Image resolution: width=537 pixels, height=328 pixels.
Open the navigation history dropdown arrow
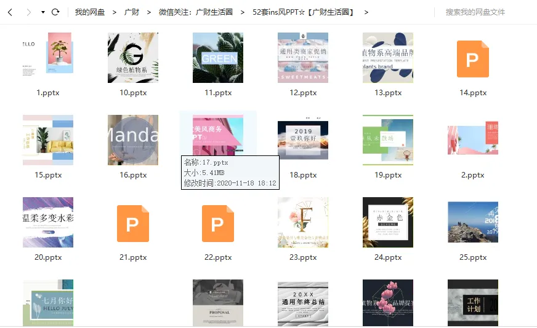pyautogui.click(x=43, y=12)
